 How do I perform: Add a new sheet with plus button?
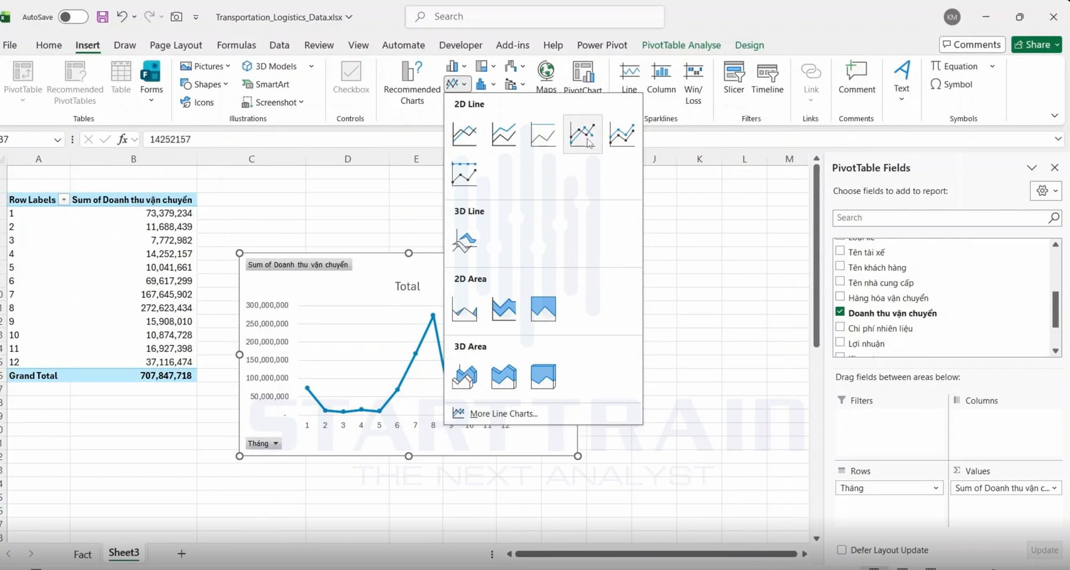[x=182, y=554]
